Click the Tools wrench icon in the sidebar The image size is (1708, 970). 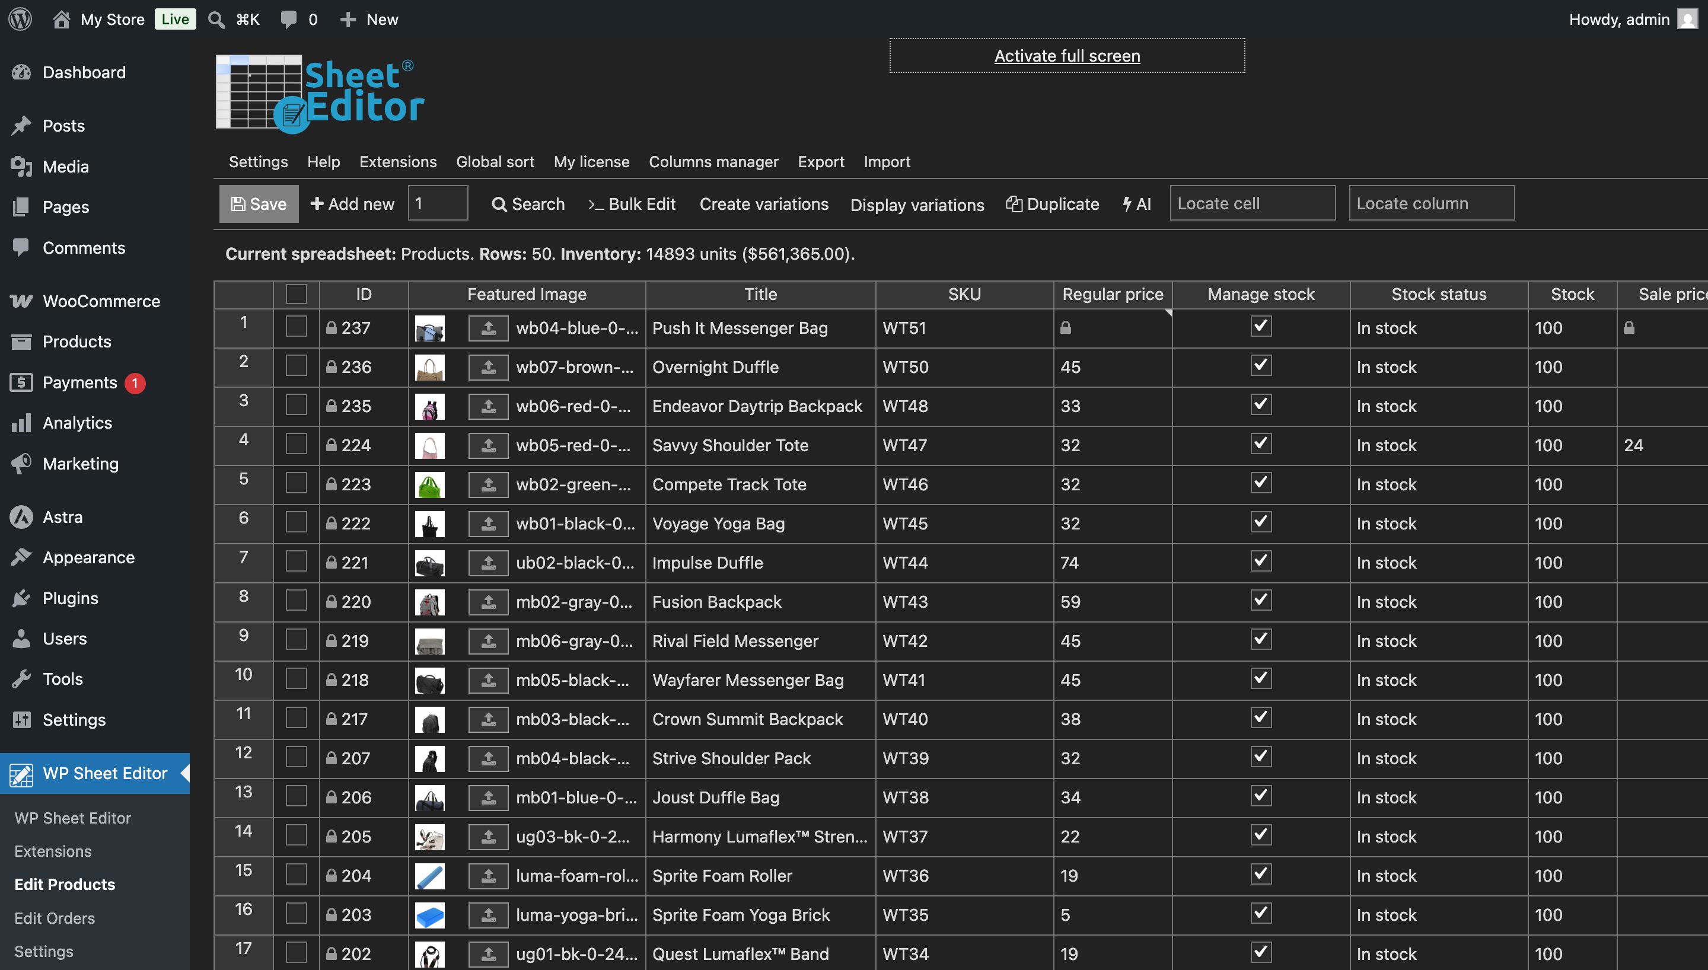[x=21, y=679]
